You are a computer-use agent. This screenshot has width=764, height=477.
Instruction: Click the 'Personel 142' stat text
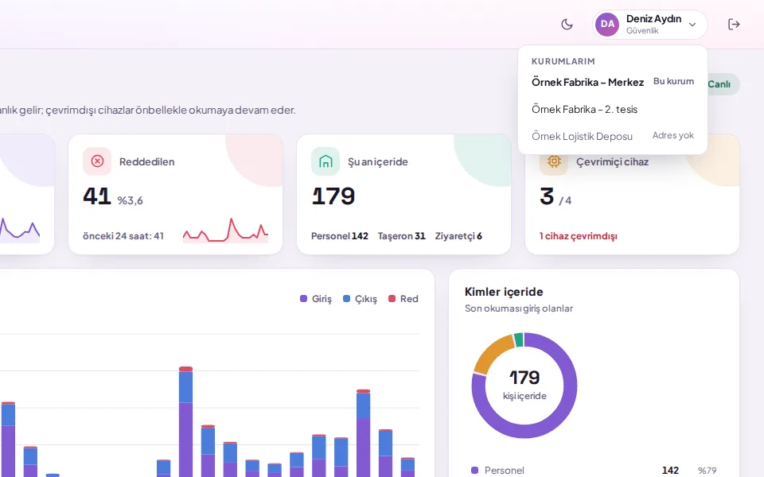point(340,236)
